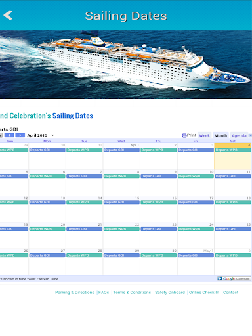Open Departs WPB event on April 20
Image resolution: width=252 pixels, height=336 pixels.
point(47,229)
